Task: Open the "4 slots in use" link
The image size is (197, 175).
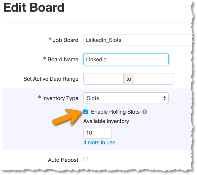Action: pos(99,142)
